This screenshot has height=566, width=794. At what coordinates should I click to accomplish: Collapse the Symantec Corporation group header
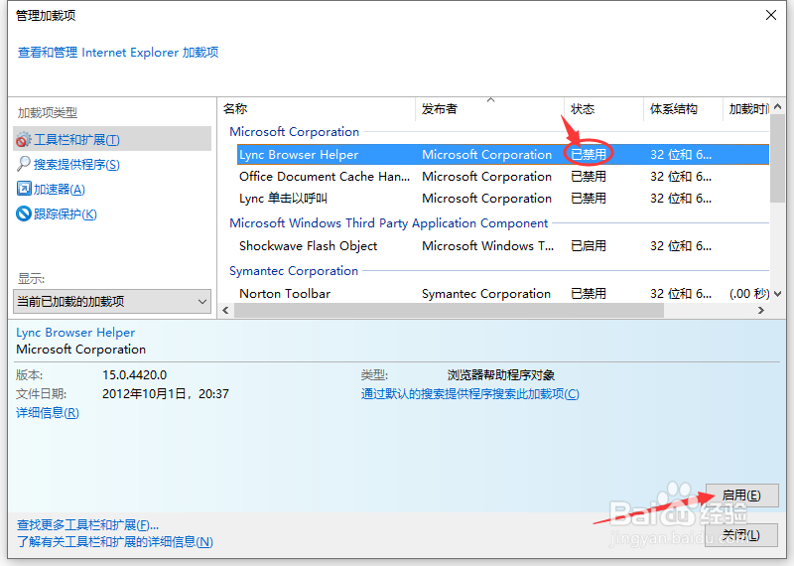(x=294, y=270)
